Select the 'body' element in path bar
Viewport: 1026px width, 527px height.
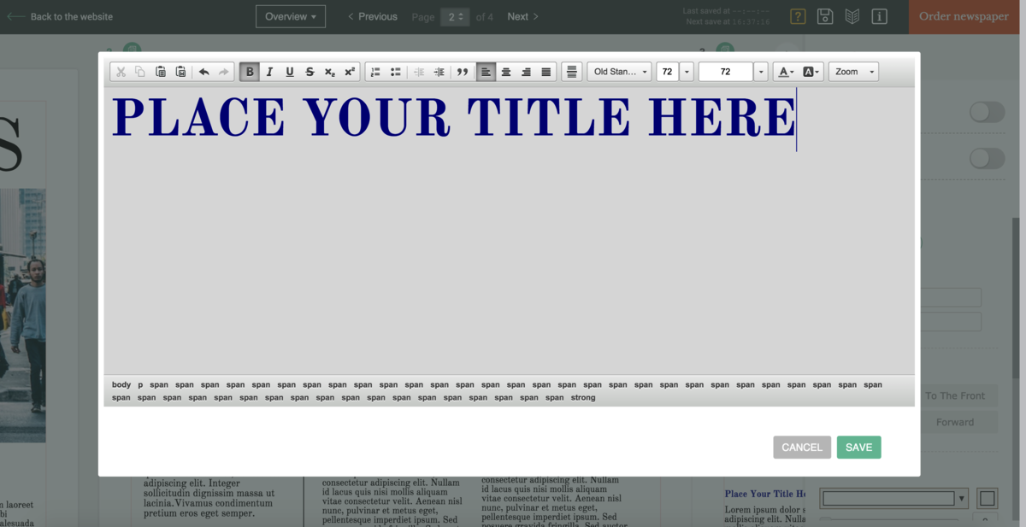pyautogui.click(x=121, y=384)
